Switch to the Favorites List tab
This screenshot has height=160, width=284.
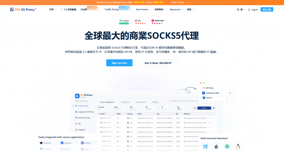pos(141,102)
